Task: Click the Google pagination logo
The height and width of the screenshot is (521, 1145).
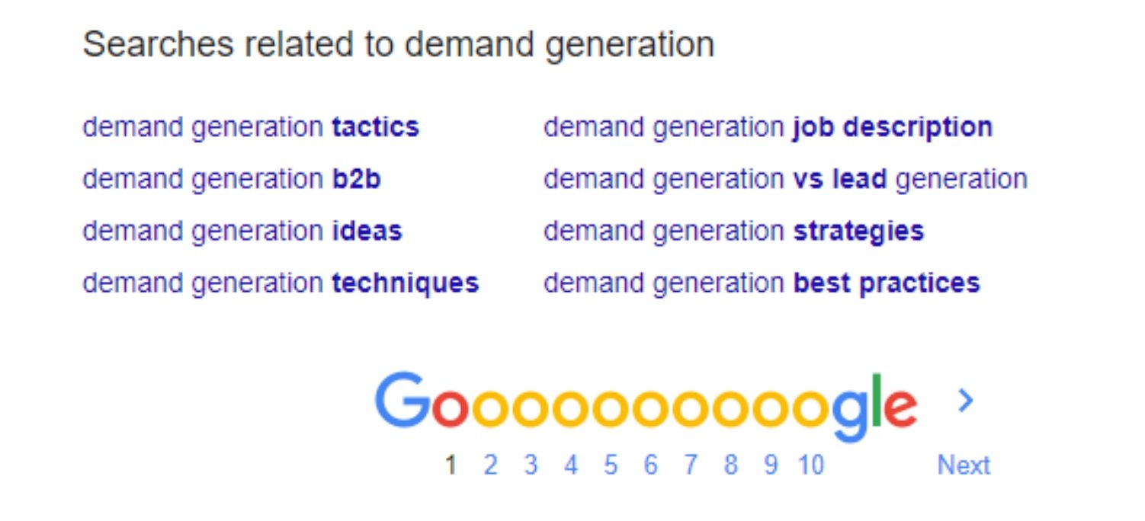Action: pos(646,407)
